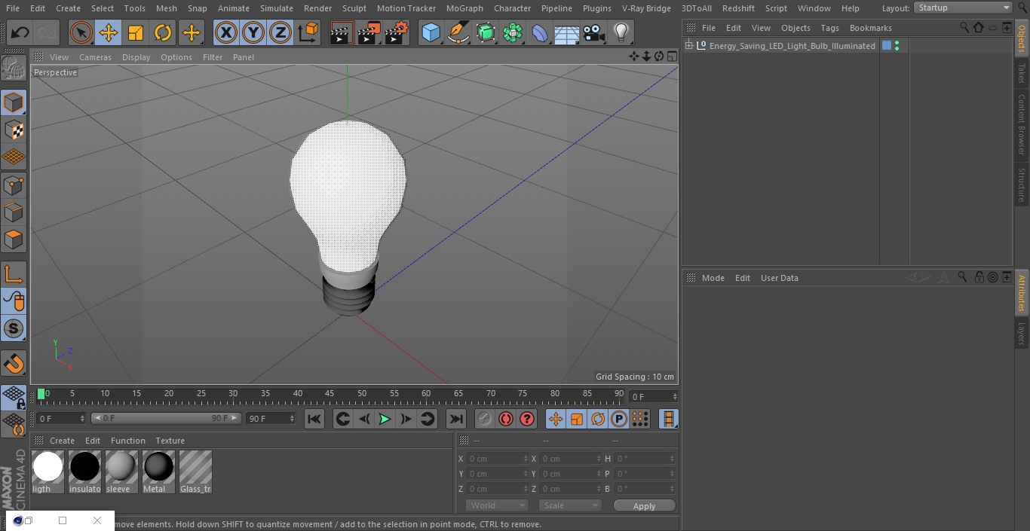Open viewport Cameras menu
This screenshot has height=531, width=1030.
click(x=95, y=57)
